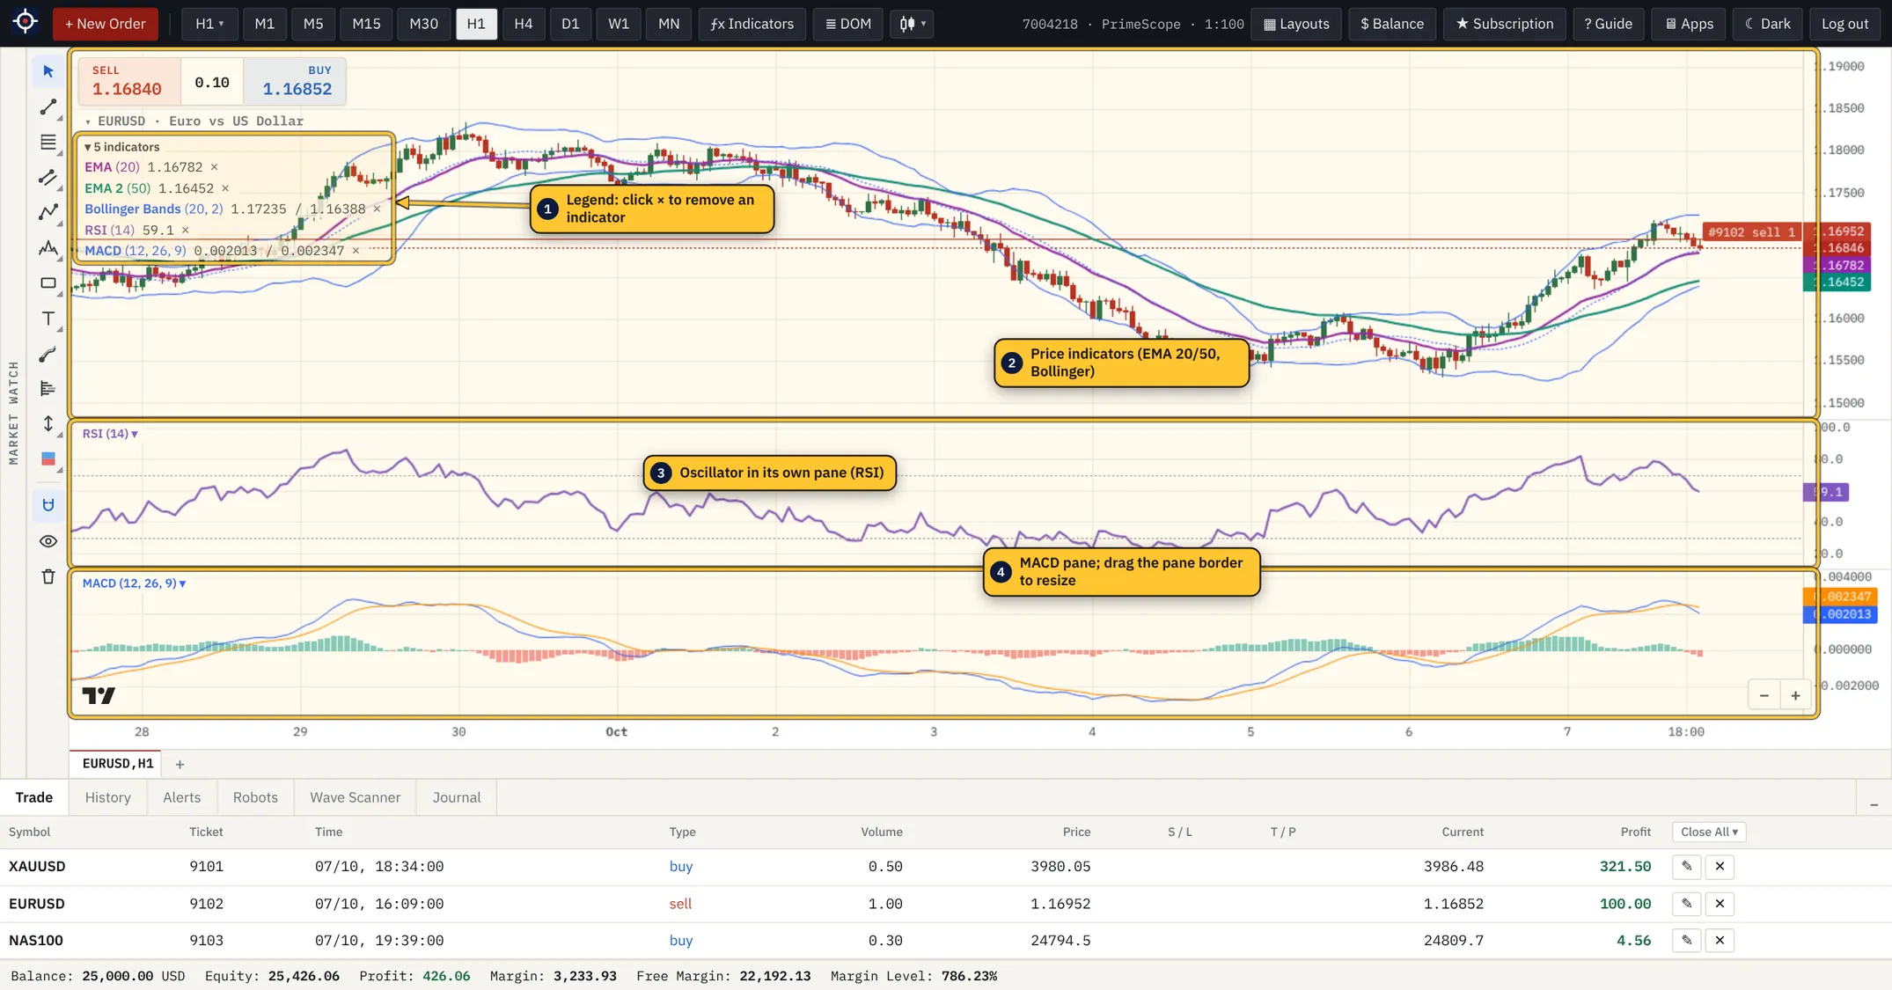
Task: Toggle the magnet snap mode
Action: click(x=48, y=505)
